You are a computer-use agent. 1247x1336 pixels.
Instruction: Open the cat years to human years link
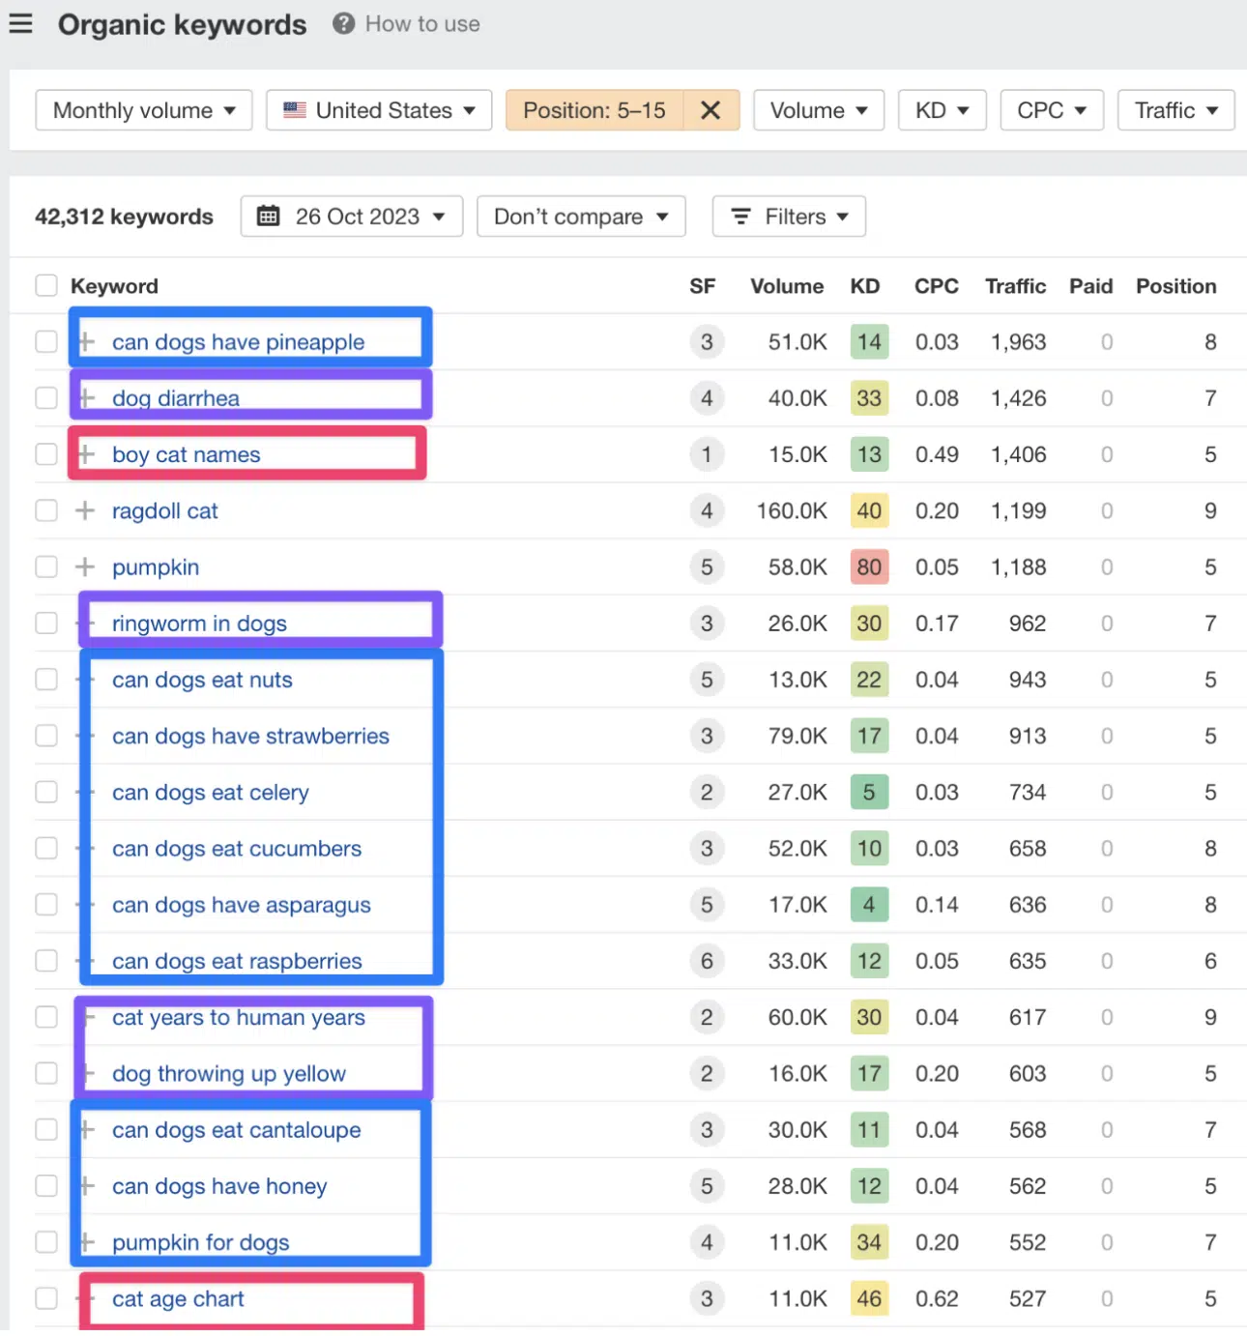pos(239,1017)
